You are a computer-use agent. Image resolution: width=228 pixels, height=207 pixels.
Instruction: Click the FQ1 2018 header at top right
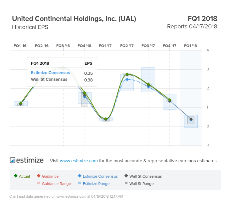coord(202,19)
